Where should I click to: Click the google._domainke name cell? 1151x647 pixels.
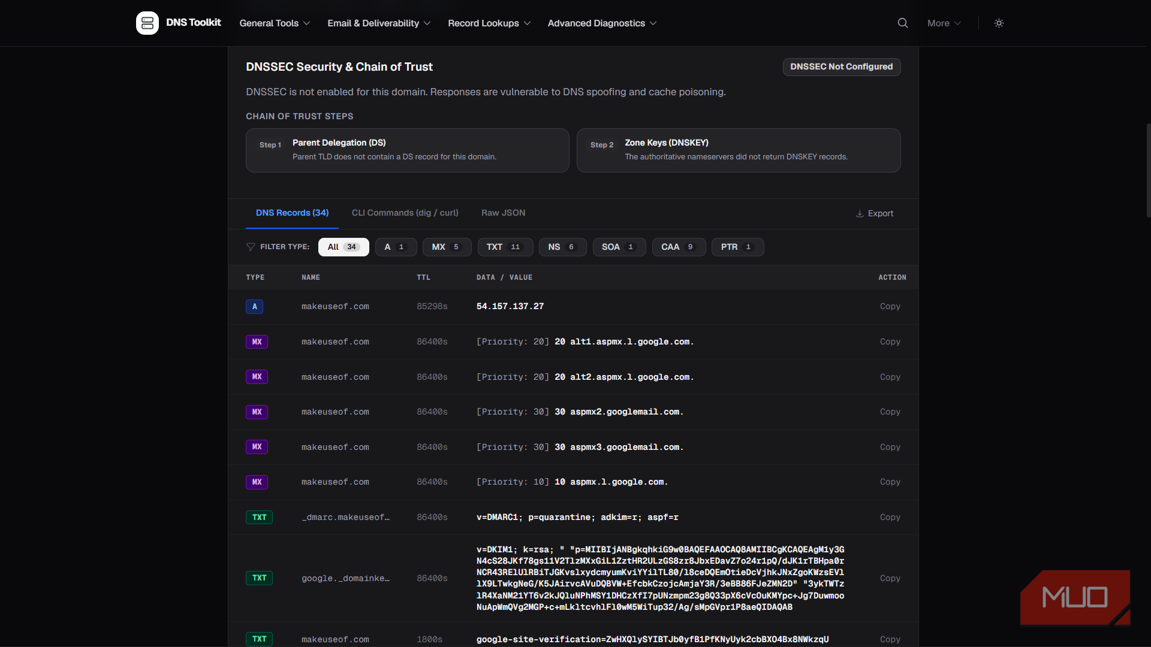tap(345, 578)
